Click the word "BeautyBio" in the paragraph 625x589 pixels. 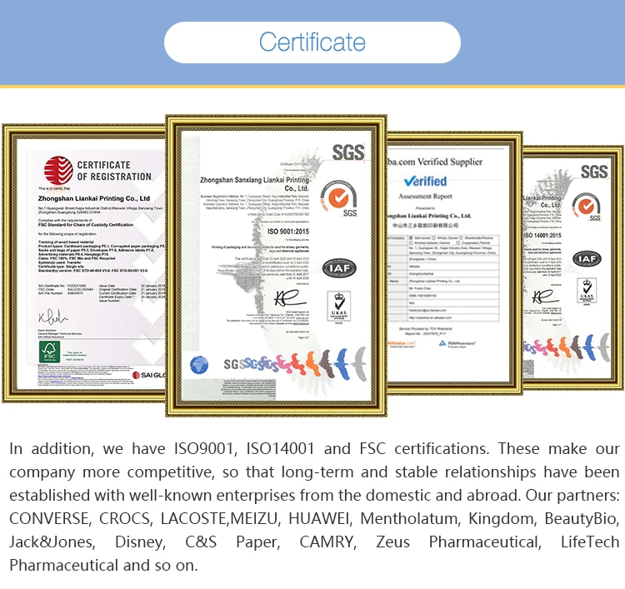point(582,518)
